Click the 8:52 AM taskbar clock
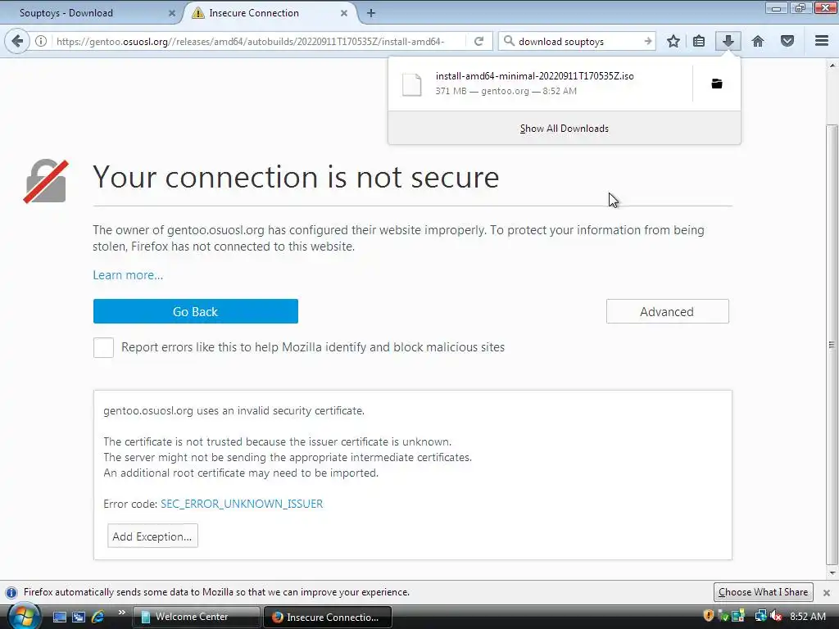The height and width of the screenshot is (629, 839). tap(807, 616)
